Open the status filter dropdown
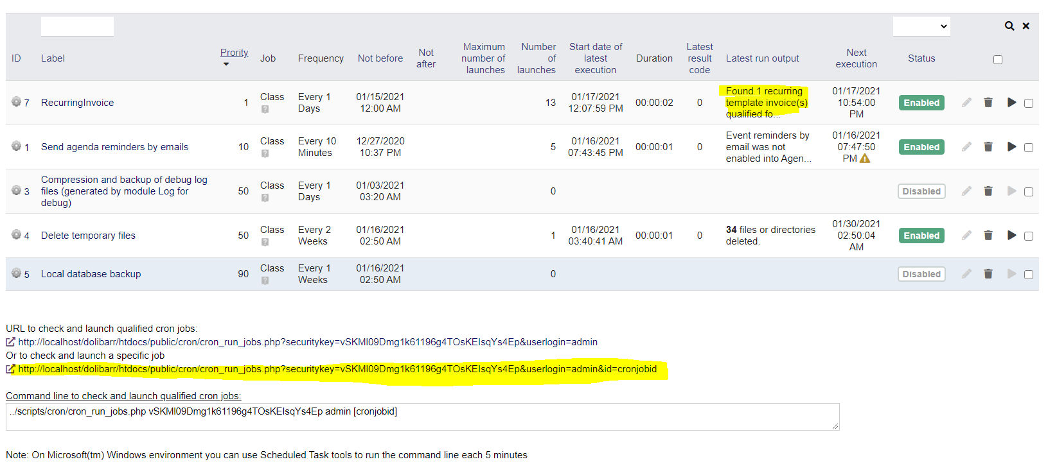 [x=921, y=26]
